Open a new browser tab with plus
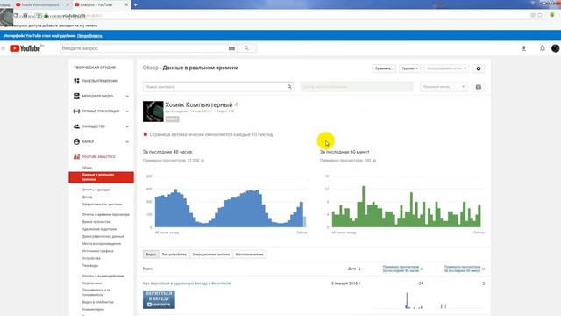The width and height of the screenshot is (561, 316). [x=135, y=4]
